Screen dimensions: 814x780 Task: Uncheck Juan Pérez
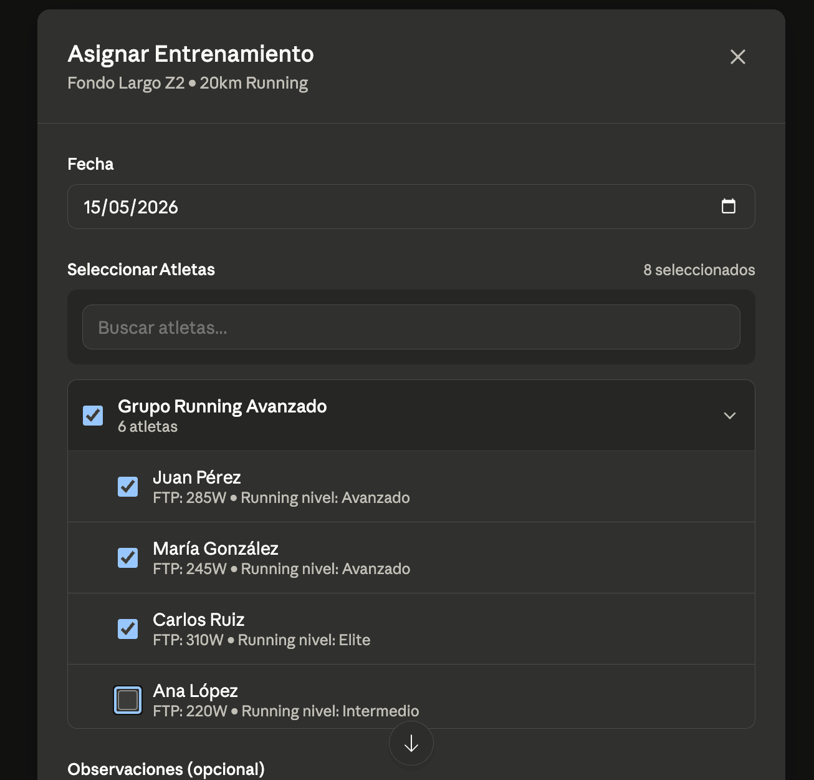(128, 486)
